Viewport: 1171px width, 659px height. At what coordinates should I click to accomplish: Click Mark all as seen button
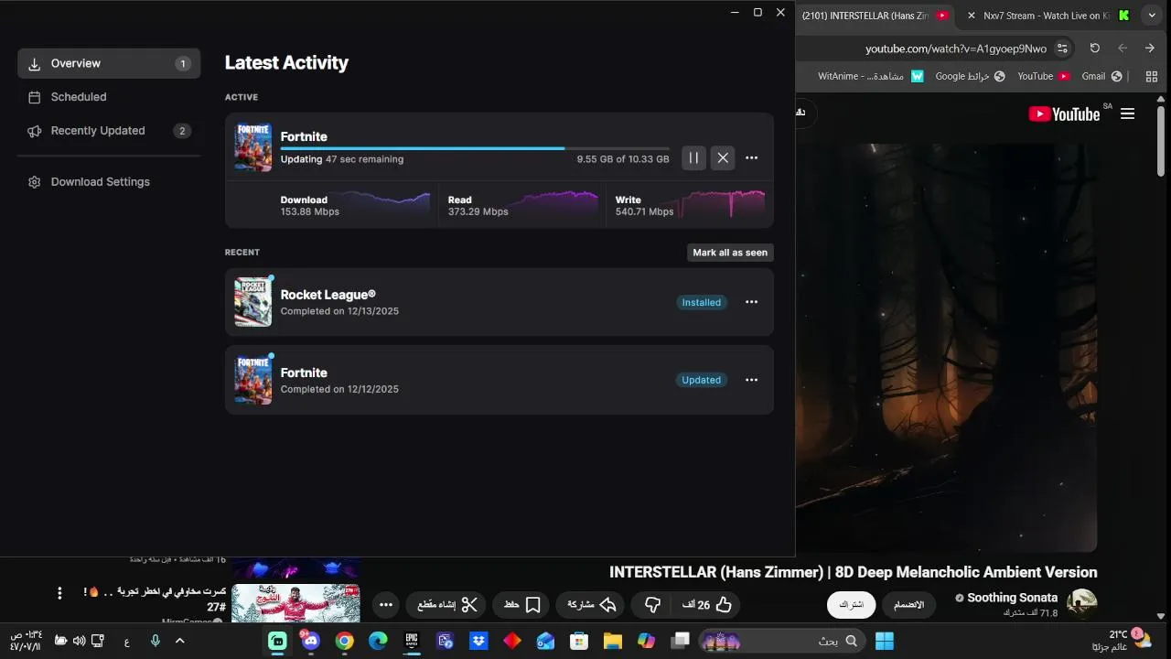[x=730, y=253]
